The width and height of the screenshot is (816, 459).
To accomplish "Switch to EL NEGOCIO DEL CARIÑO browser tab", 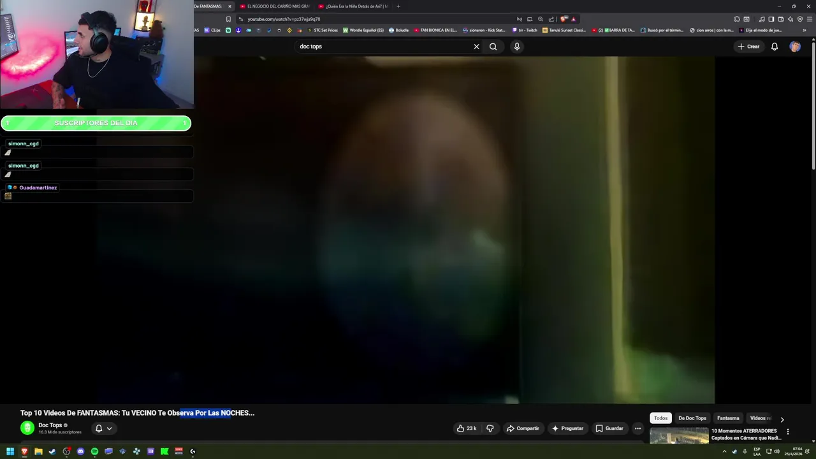I will [x=274, y=6].
